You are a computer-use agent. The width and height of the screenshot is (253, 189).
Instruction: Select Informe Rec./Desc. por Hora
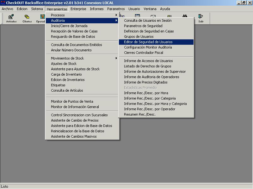pos(156,93)
